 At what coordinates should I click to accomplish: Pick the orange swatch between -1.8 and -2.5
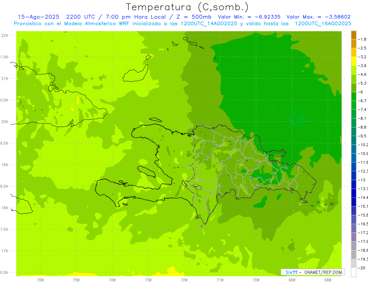point(354,44)
